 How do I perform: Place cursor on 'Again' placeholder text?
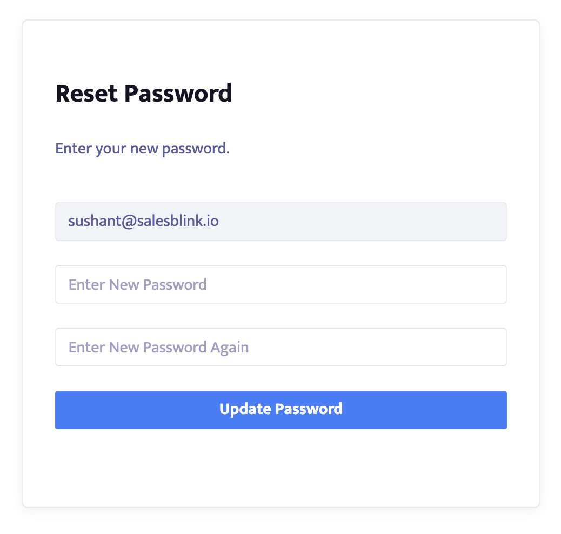point(229,348)
